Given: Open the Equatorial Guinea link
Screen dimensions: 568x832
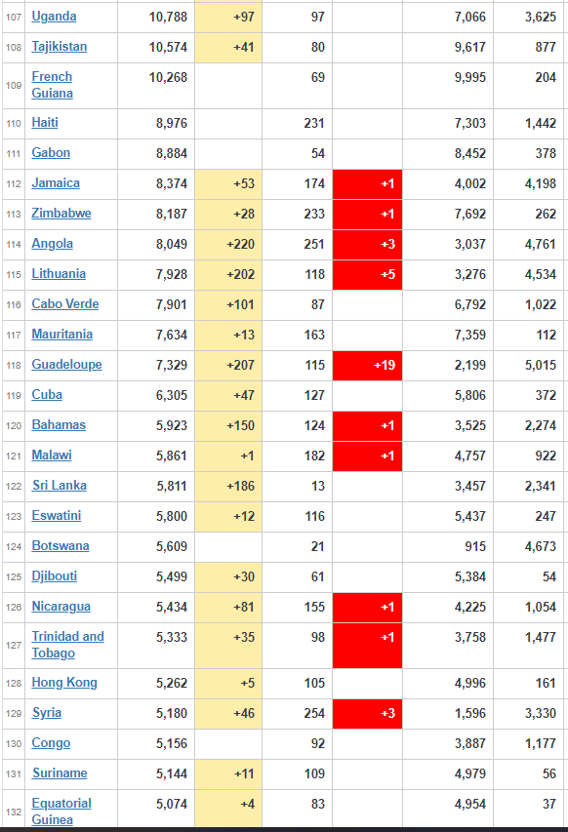Looking at the screenshot, I should pyautogui.click(x=61, y=812).
